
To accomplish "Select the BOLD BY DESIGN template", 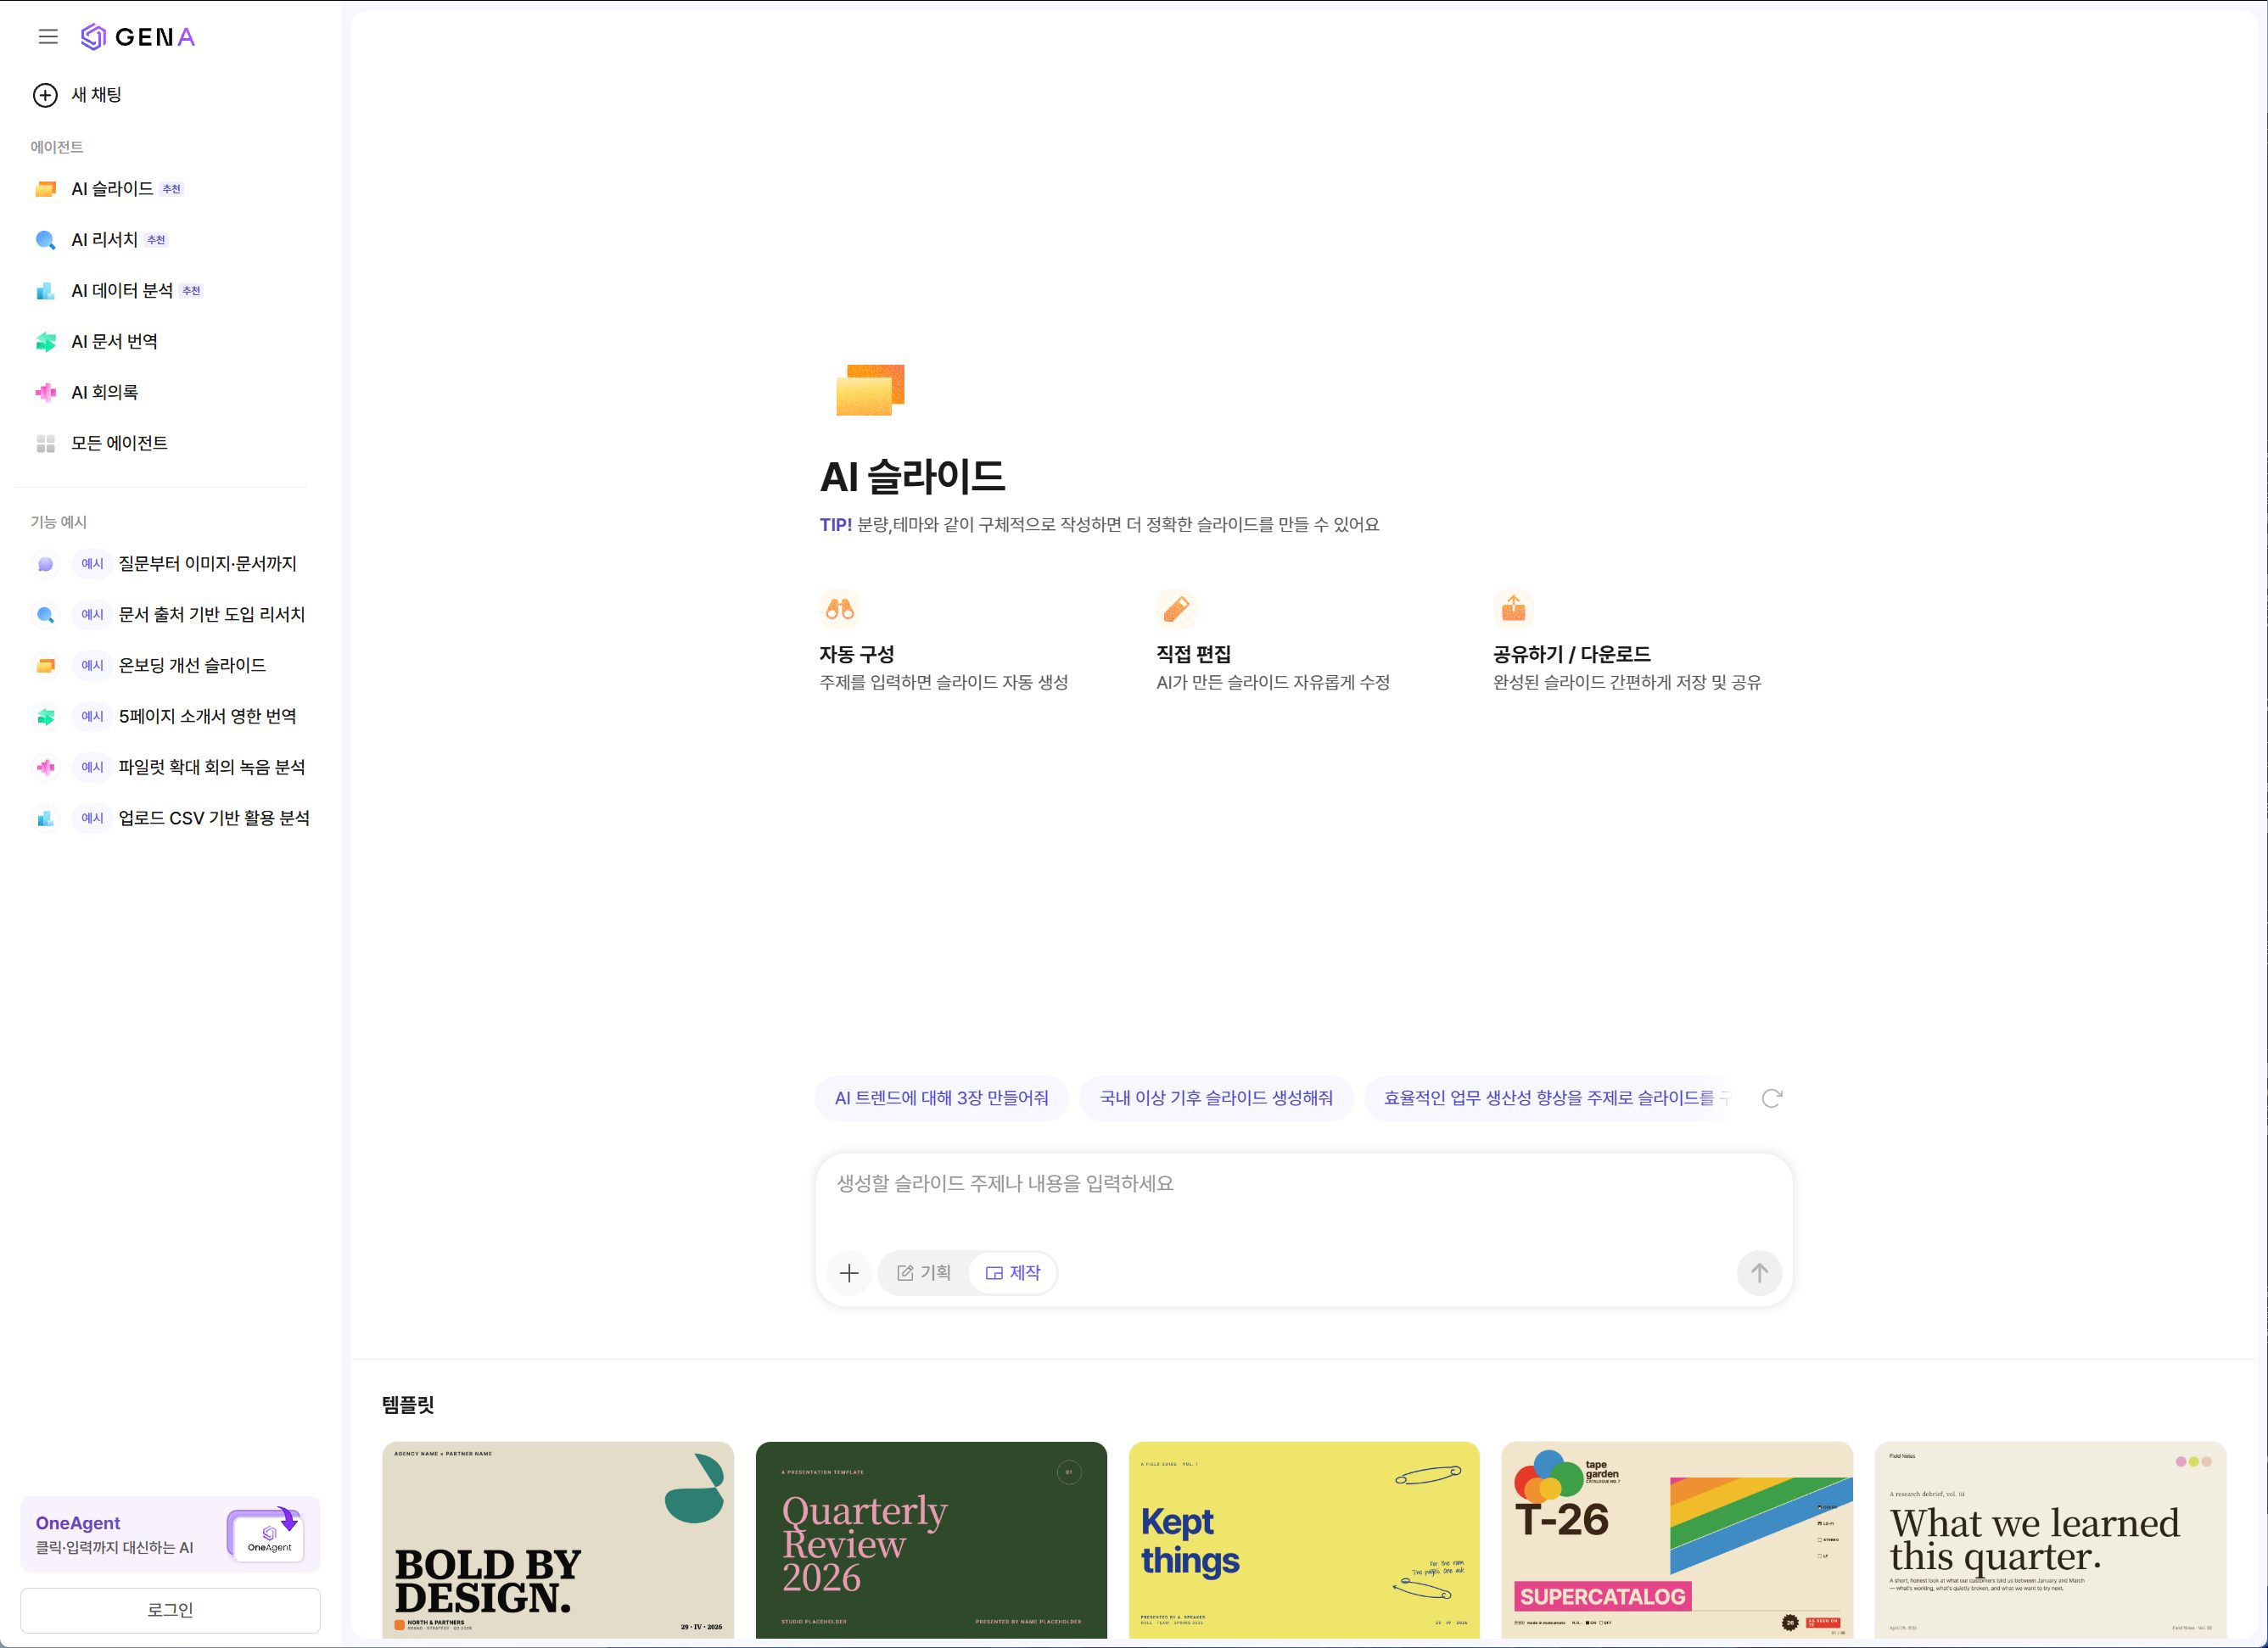I will [x=558, y=1540].
